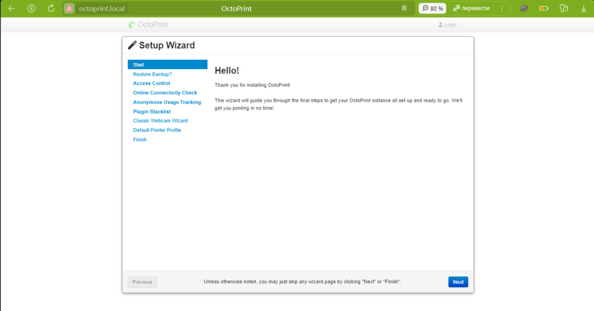This screenshot has height=311, width=594.
Task: Jump to the Finish step
Action: click(x=140, y=140)
